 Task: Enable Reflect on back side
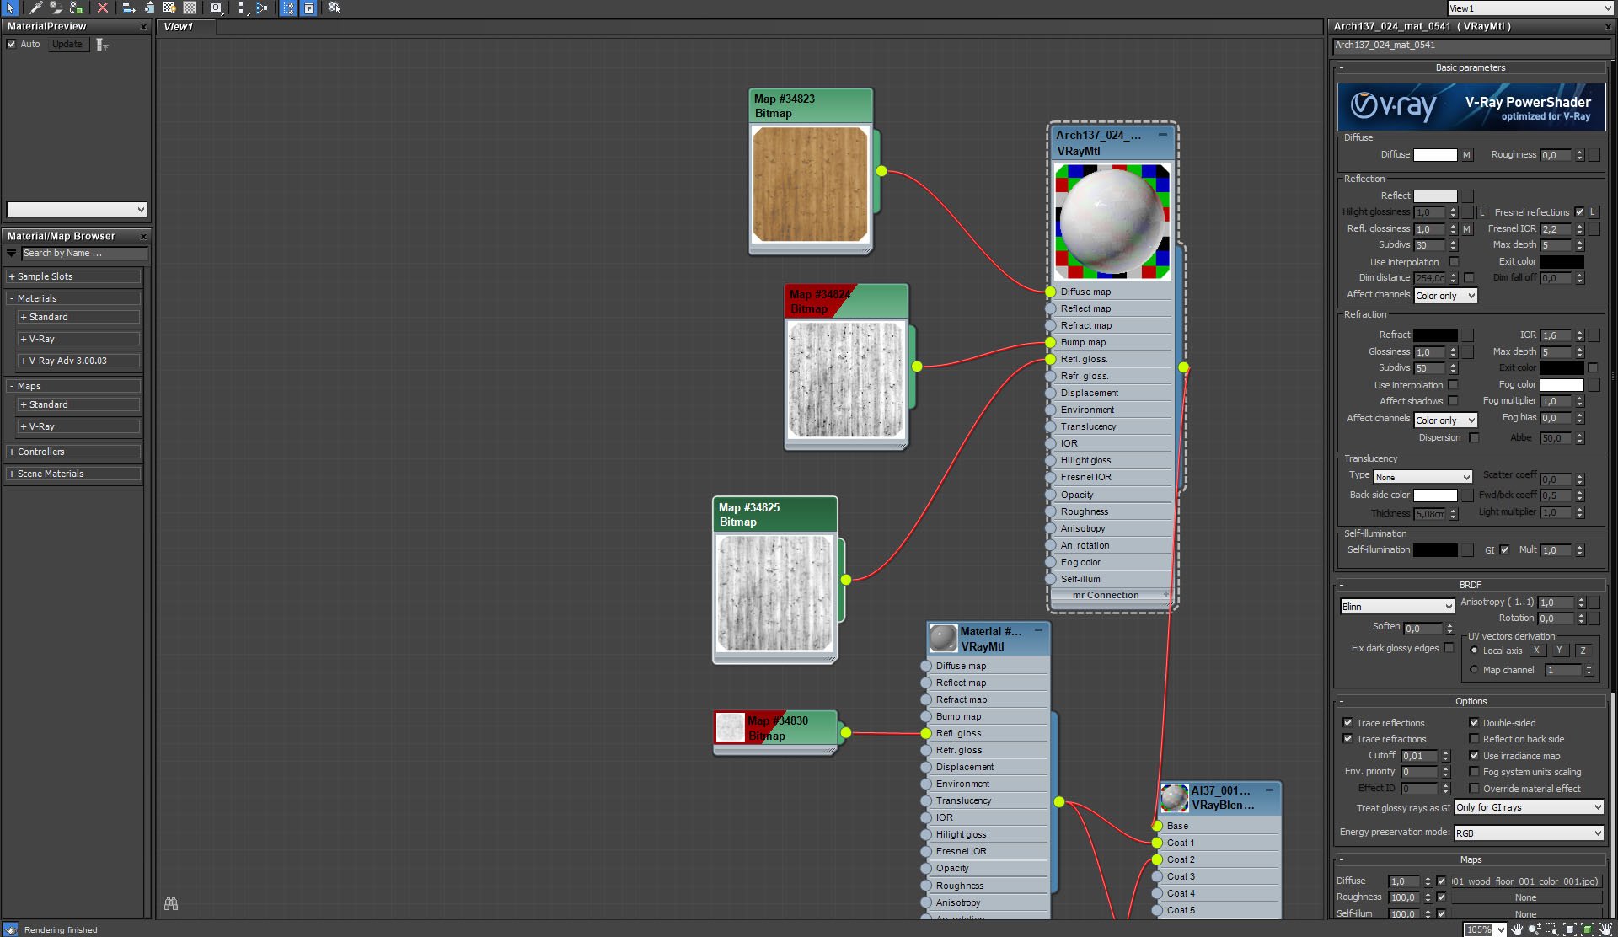tap(1474, 739)
